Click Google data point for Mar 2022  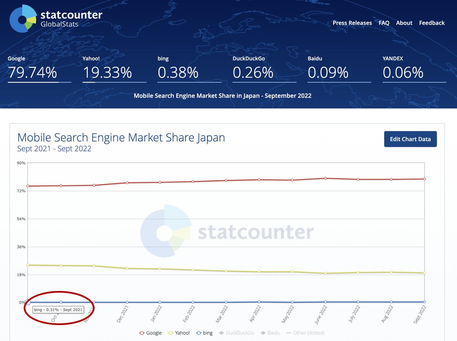click(x=226, y=180)
